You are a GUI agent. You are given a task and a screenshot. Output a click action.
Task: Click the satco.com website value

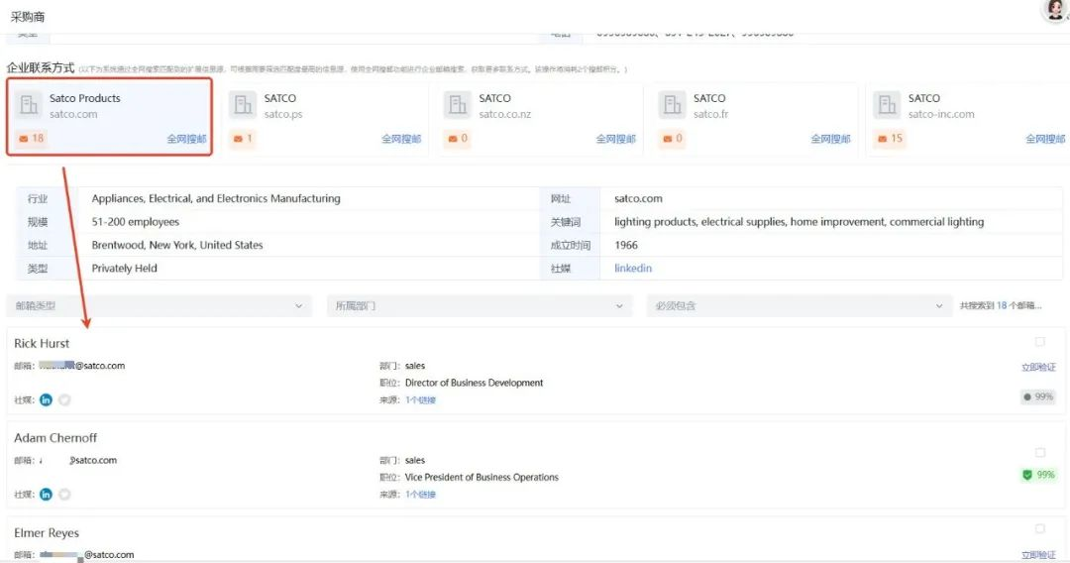click(x=638, y=198)
